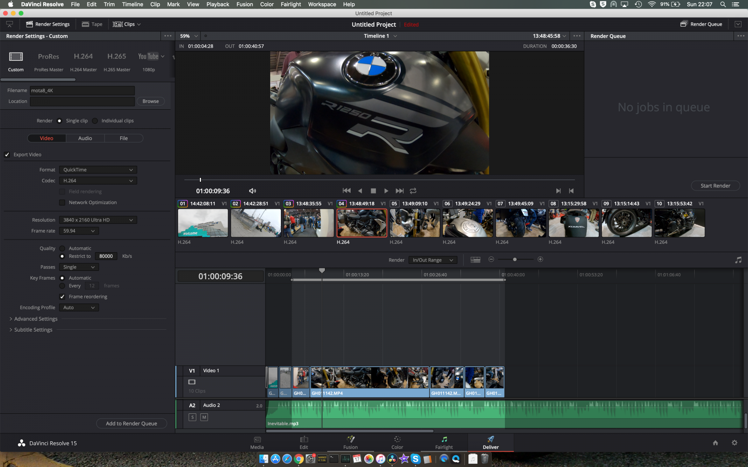This screenshot has width=748, height=467.
Task: Click Browse to choose output location
Action: coord(151,101)
